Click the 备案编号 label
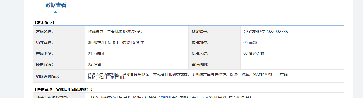Image resolution: width=363 pixels, height=98 pixels. [200, 32]
